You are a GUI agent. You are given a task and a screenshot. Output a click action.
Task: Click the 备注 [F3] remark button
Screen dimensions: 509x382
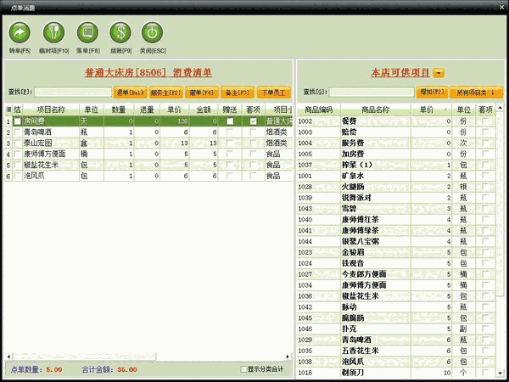coord(238,92)
